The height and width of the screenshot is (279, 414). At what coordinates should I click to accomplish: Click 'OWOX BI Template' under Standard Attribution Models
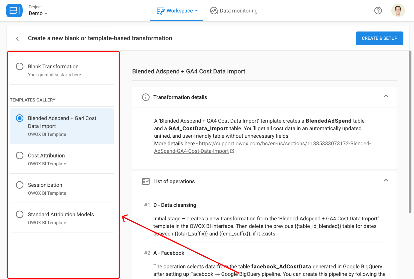tap(47, 223)
